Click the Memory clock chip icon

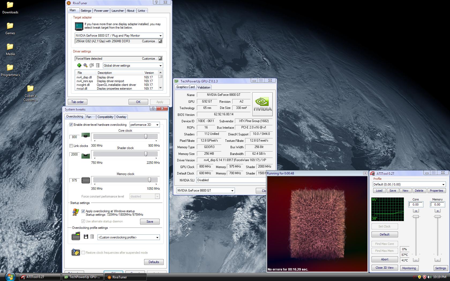(85, 180)
